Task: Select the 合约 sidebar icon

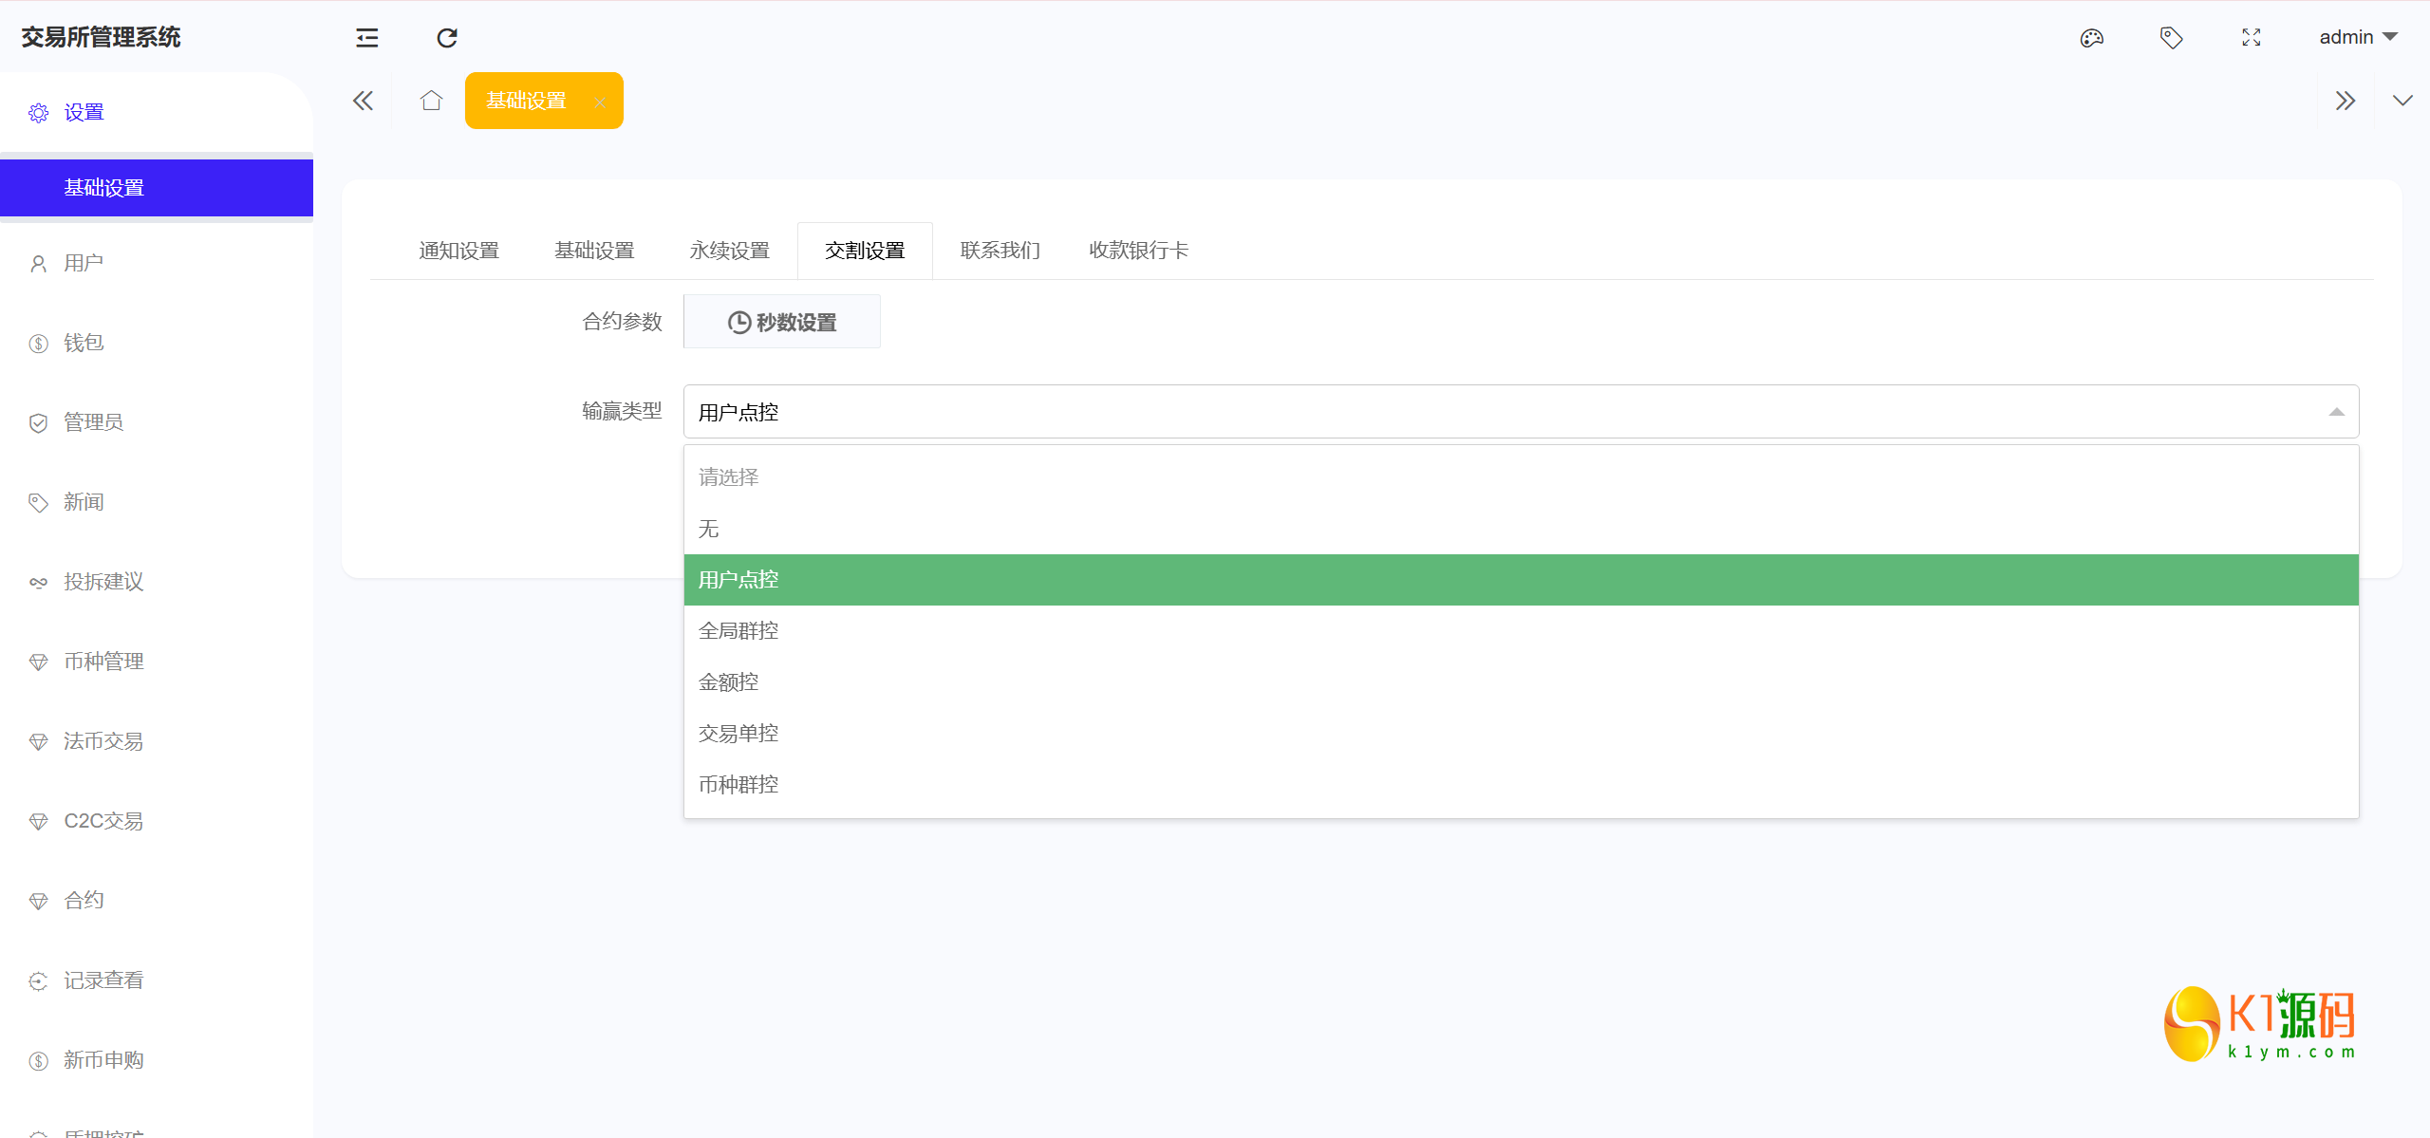Action: coord(38,900)
